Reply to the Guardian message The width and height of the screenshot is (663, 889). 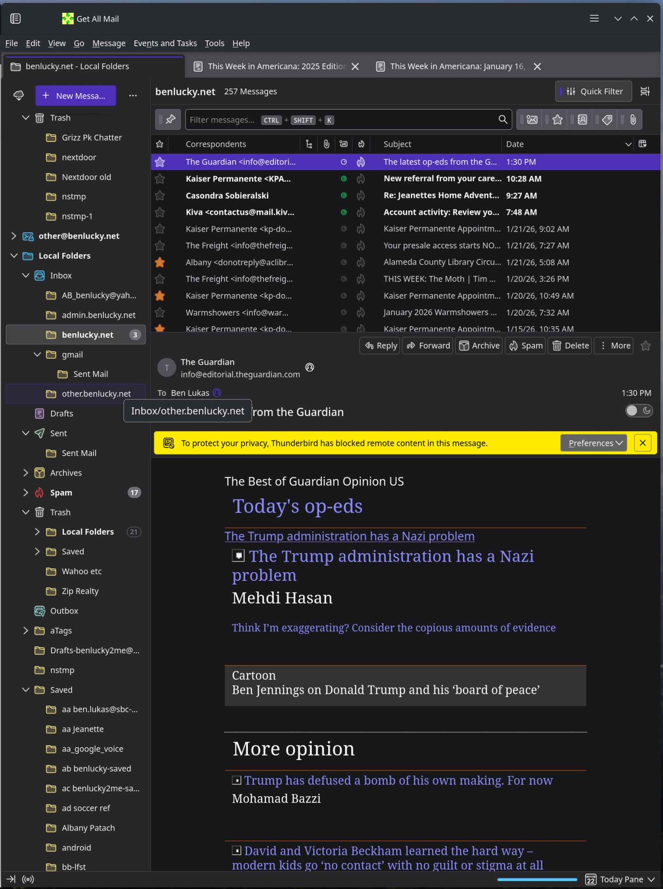point(381,345)
